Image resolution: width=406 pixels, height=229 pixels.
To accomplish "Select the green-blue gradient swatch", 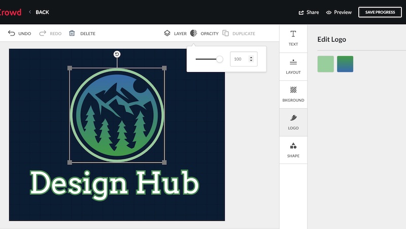I will pos(345,64).
